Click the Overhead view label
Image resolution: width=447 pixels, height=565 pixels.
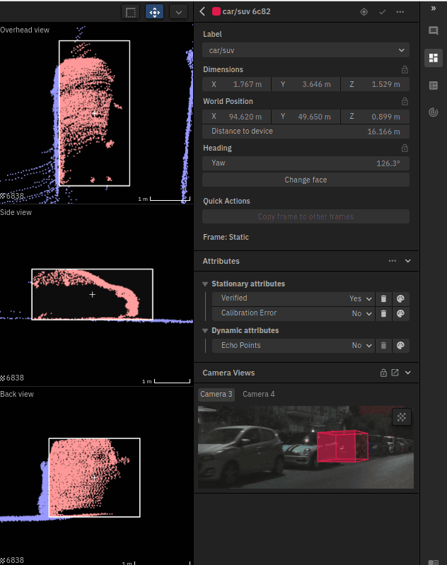coord(25,30)
